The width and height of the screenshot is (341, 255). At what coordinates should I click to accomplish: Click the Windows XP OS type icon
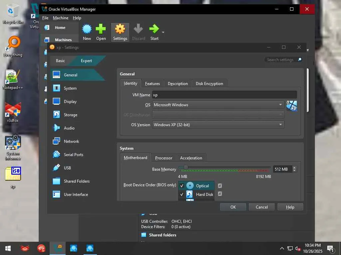click(x=292, y=106)
